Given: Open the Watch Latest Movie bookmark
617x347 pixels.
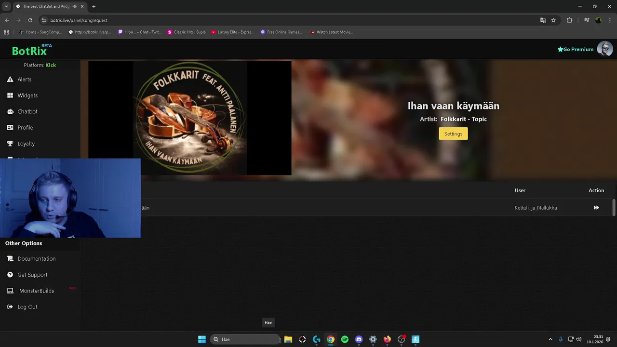Looking at the screenshot, I should coord(332,32).
